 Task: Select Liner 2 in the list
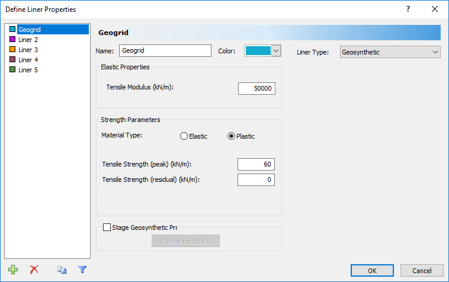28,39
